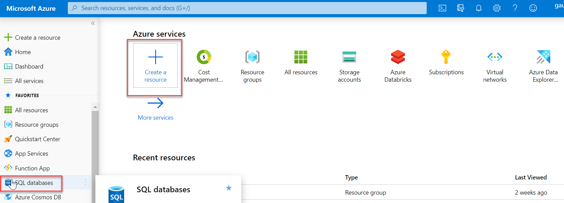Open Function App from favorites

(x=32, y=168)
